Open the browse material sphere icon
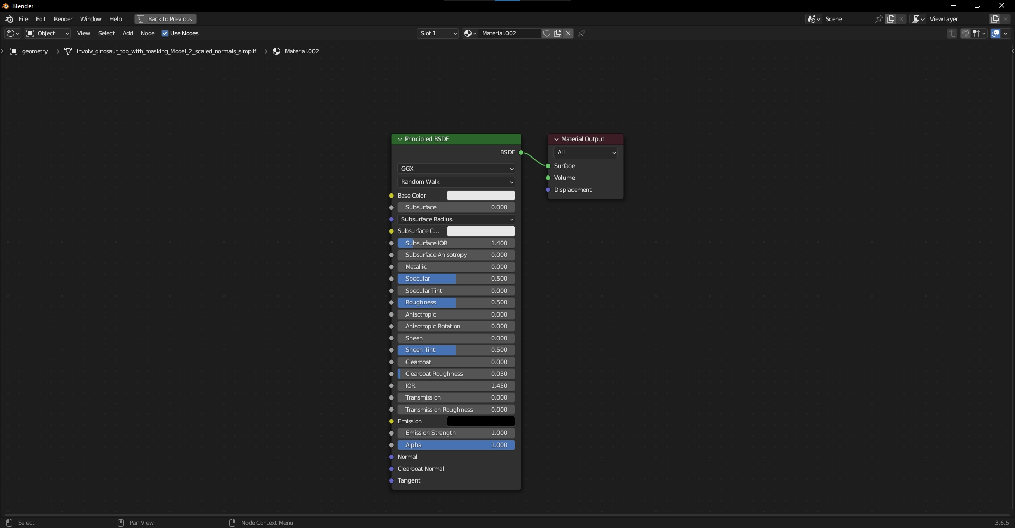The width and height of the screenshot is (1015, 528). pyautogui.click(x=470, y=33)
